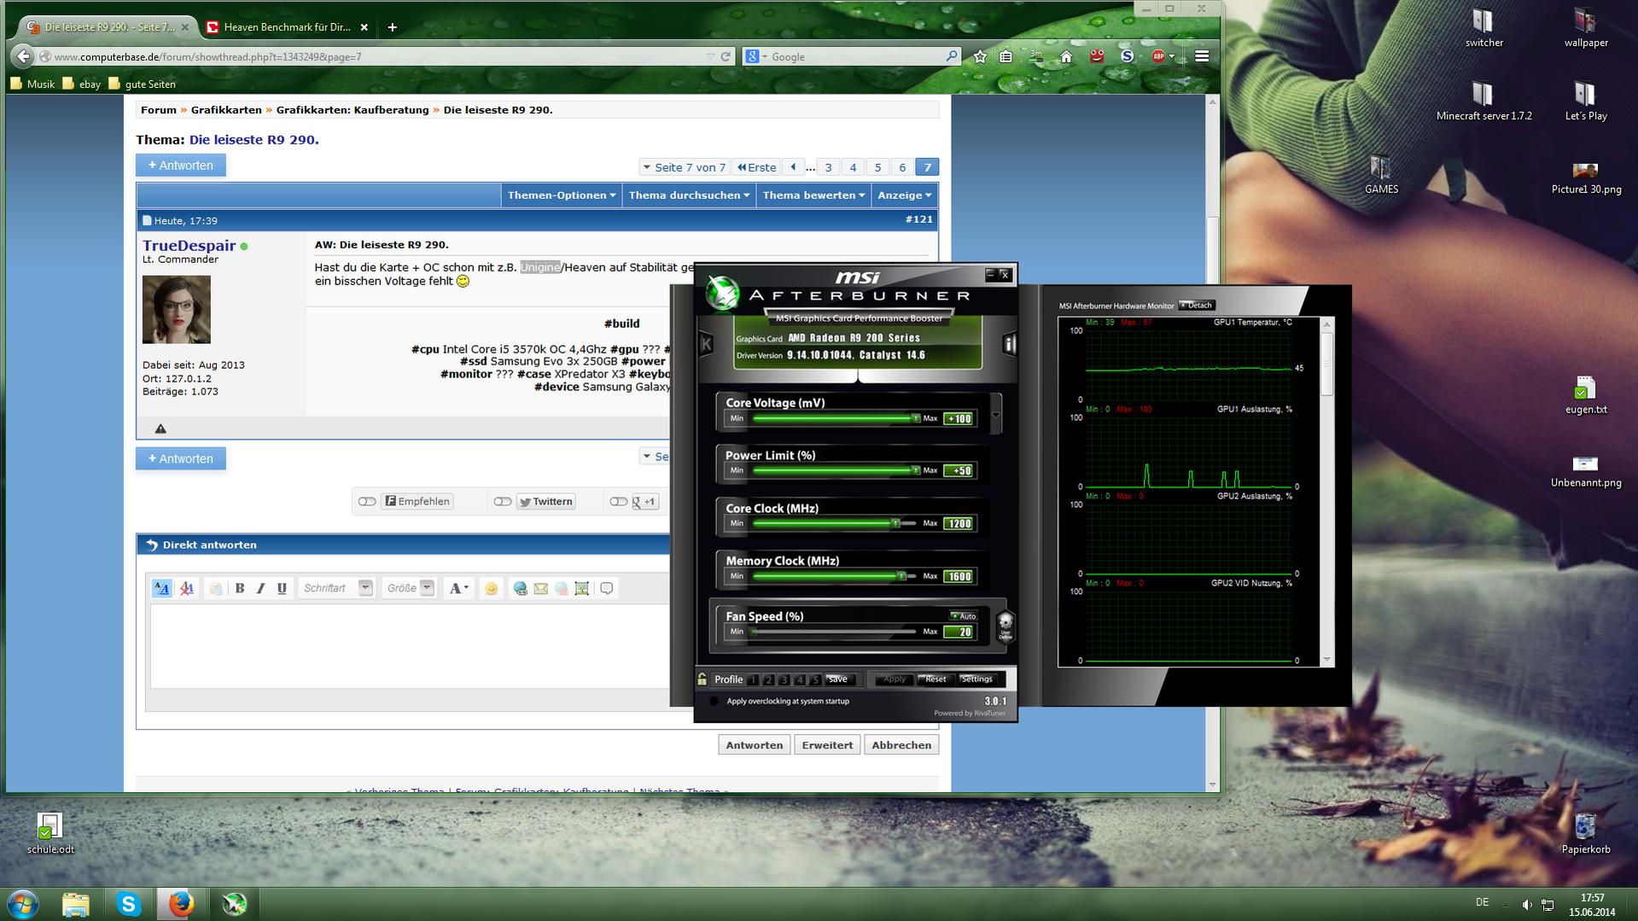This screenshot has height=921, width=1638.
Task: Wrap quote tags using speech bubble icon
Action: 607,588
